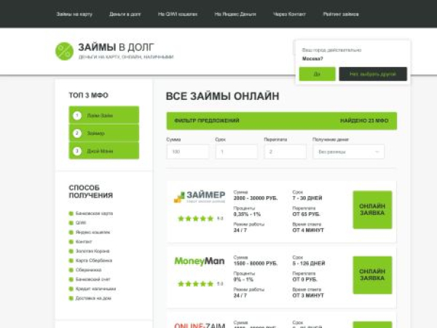The image size is (437, 328).
Task: Open Рейтинг займов menu item
Action: pos(341,15)
